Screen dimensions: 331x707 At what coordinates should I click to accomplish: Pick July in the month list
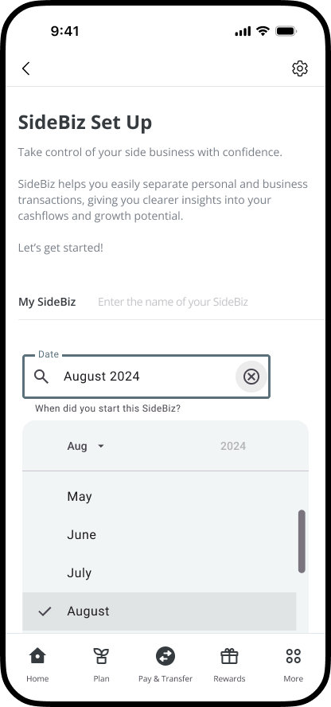159,573
